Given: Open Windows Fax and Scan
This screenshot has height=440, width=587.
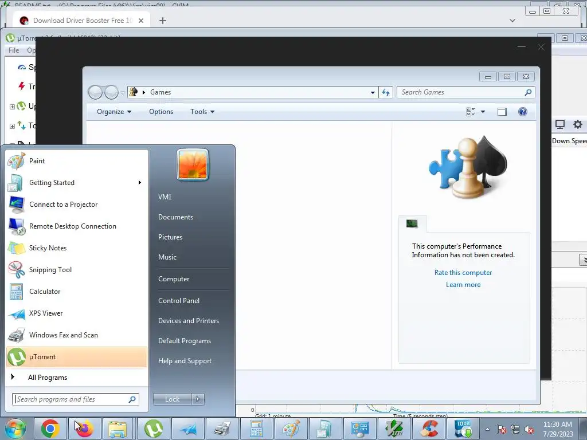Looking at the screenshot, I should (x=77, y=335).
